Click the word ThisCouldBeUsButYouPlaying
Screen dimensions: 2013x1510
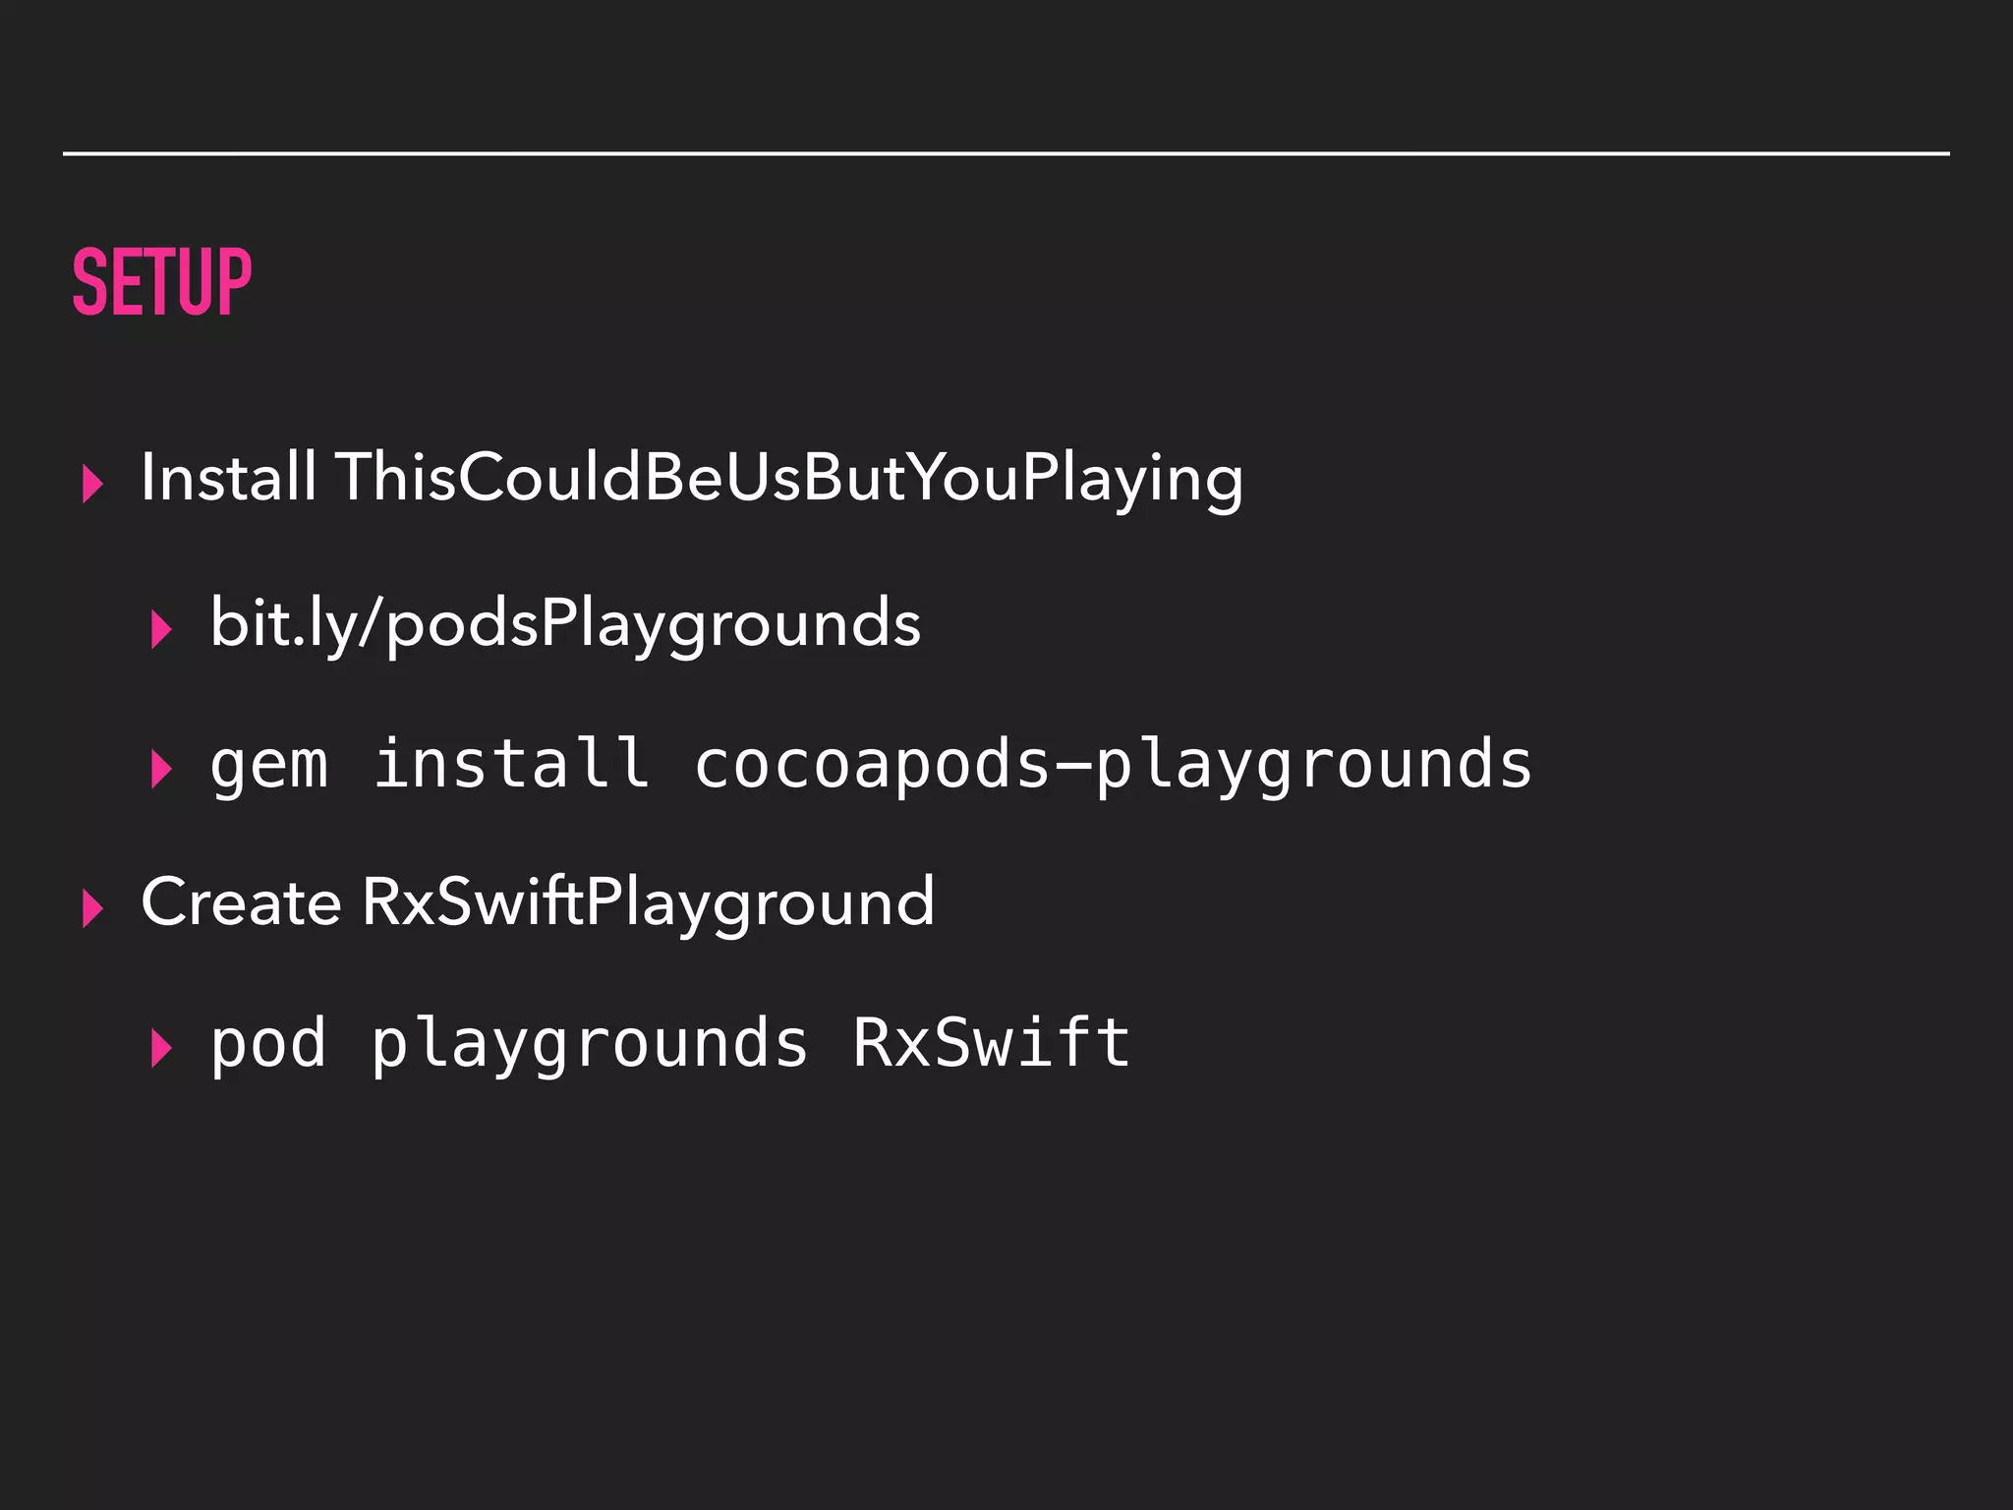[789, 481]
